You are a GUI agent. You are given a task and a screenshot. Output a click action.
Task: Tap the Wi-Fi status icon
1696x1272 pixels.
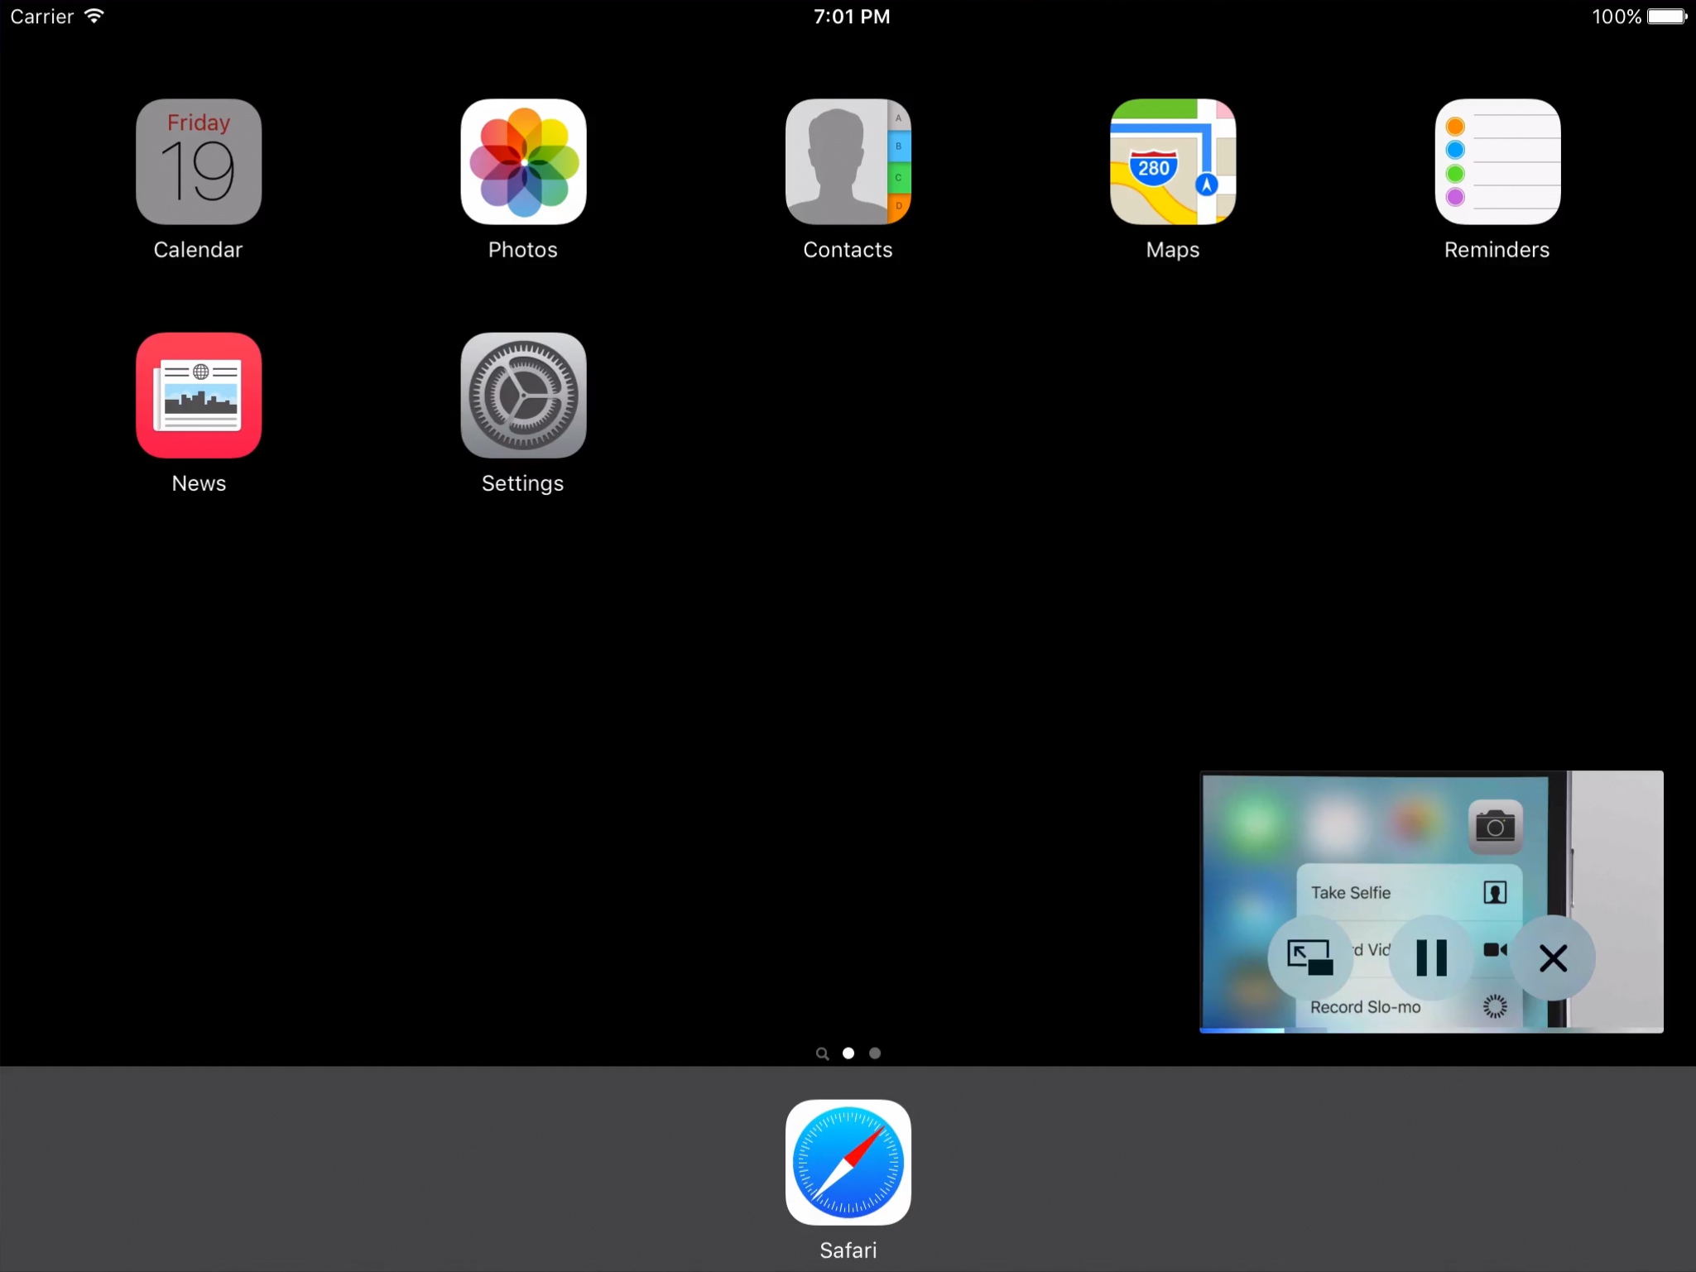[94, 16]
